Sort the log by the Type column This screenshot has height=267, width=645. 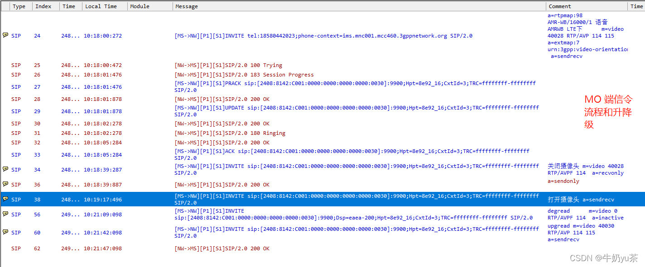coord(19,6)
